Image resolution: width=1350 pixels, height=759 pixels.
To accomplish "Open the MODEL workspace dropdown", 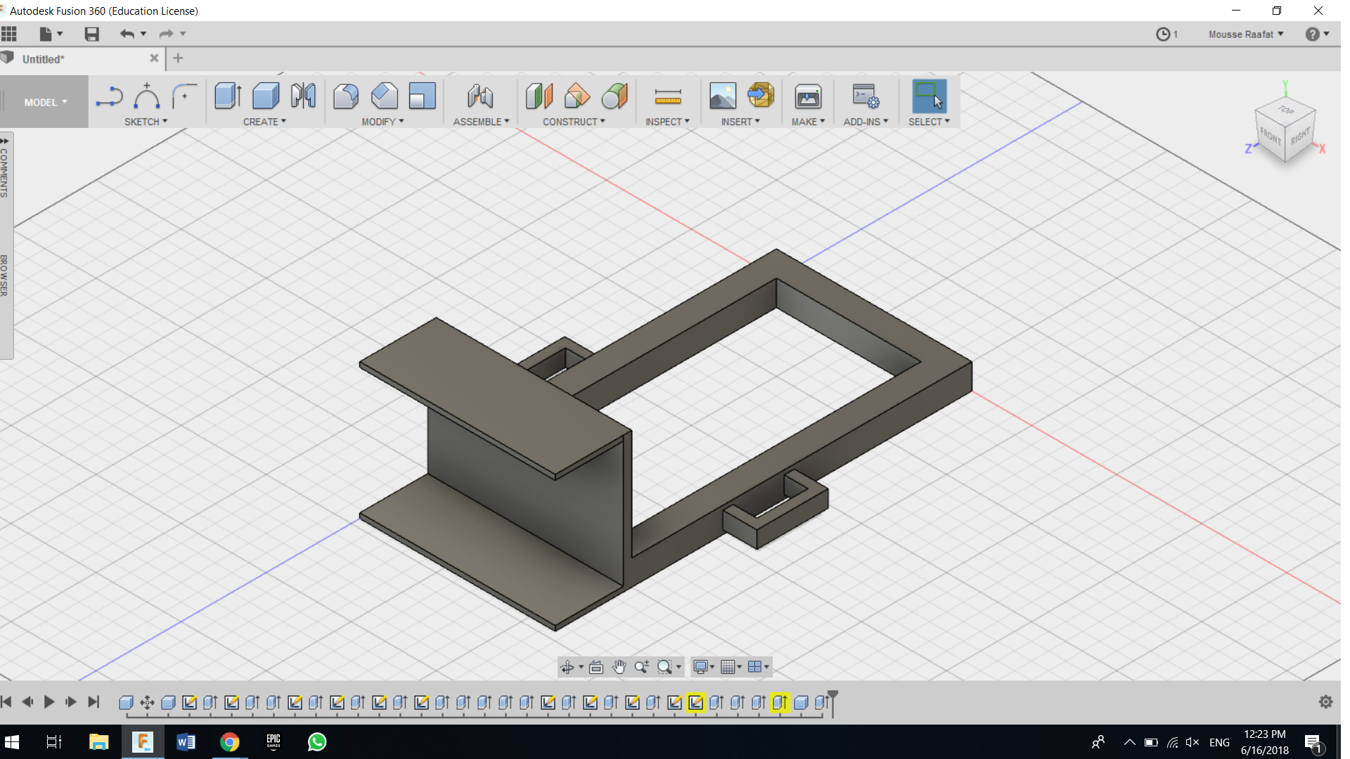I will tap(45, 103).
